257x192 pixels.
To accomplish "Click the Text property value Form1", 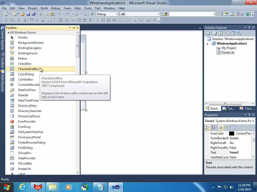I will point(234,152).
